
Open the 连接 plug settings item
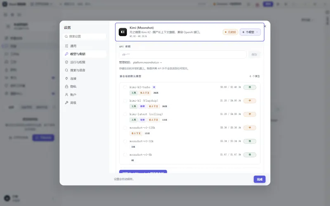(x=85, y=78)
